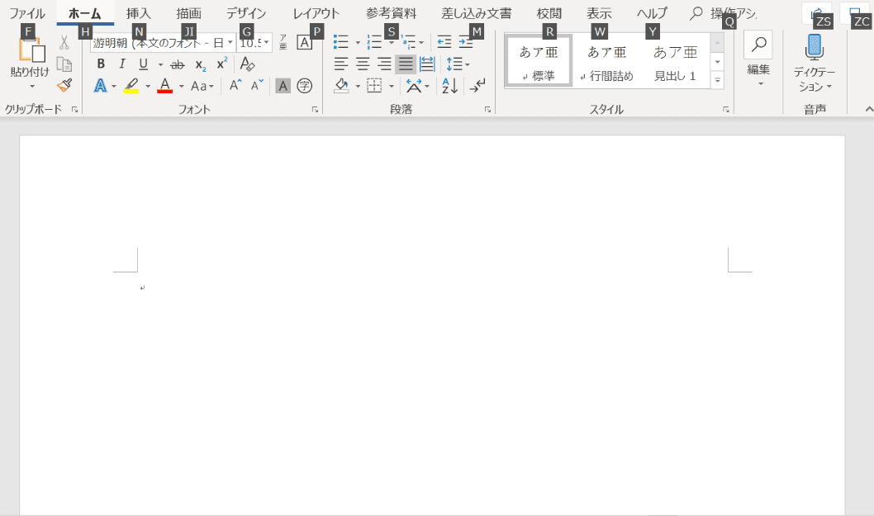Screen dimensions: 874x516
Task: Decrease indent in paragraph group
Action: 444,42
